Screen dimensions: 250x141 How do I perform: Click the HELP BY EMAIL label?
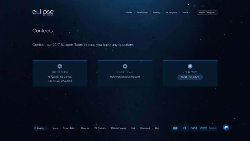[x=125, y=72]
